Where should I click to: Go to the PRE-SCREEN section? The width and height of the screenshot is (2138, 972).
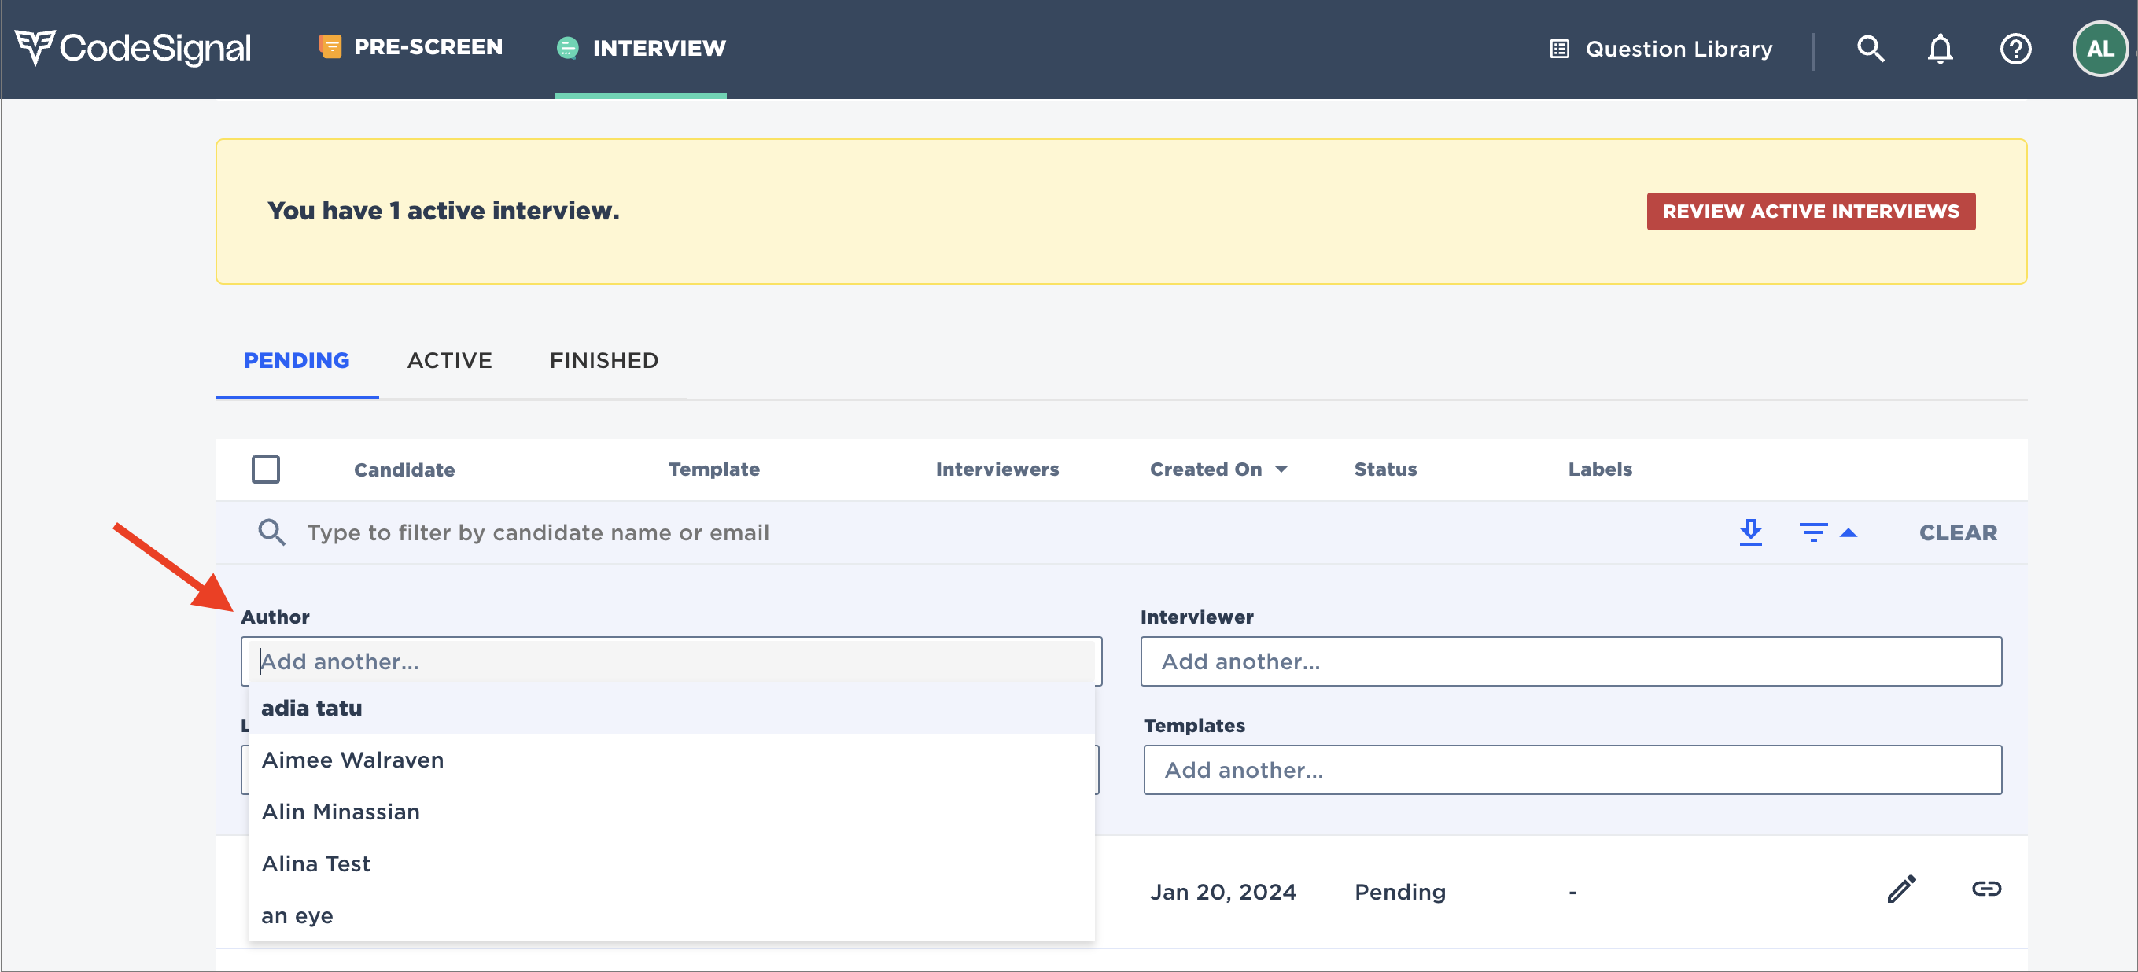[411, 47]
